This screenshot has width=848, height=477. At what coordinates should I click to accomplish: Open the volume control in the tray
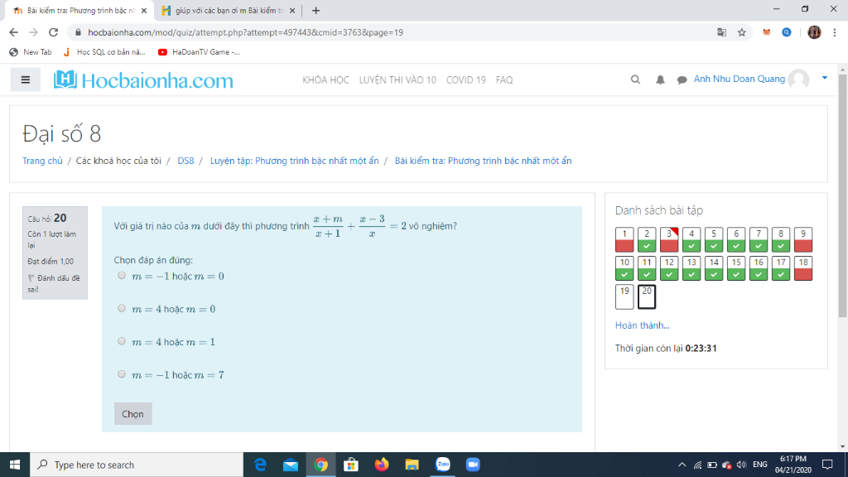click(741, 465)
